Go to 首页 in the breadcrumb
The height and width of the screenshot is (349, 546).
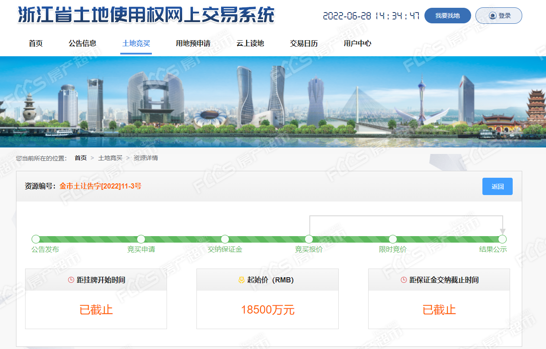tap(80, 158)
